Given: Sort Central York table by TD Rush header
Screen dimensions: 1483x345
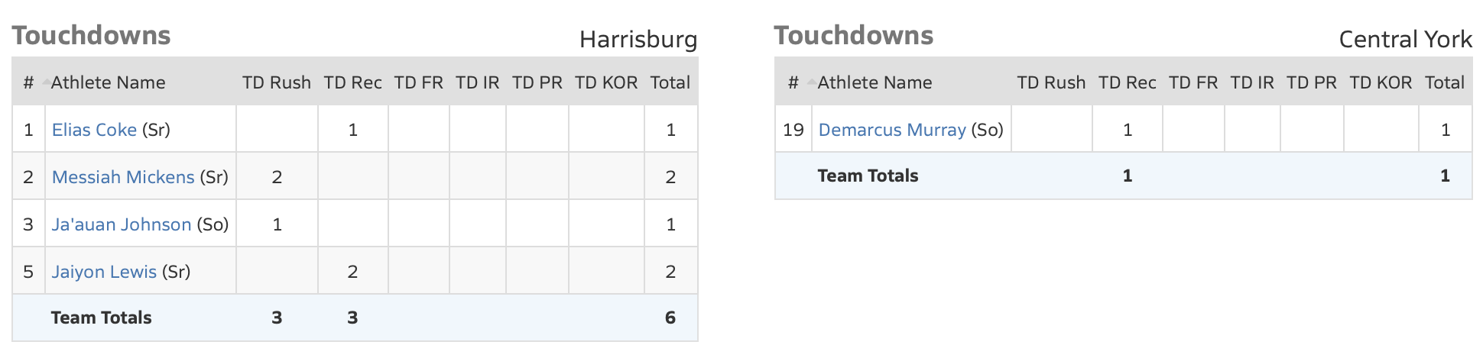Looking at the screenshot, I should click(1051, 82).
